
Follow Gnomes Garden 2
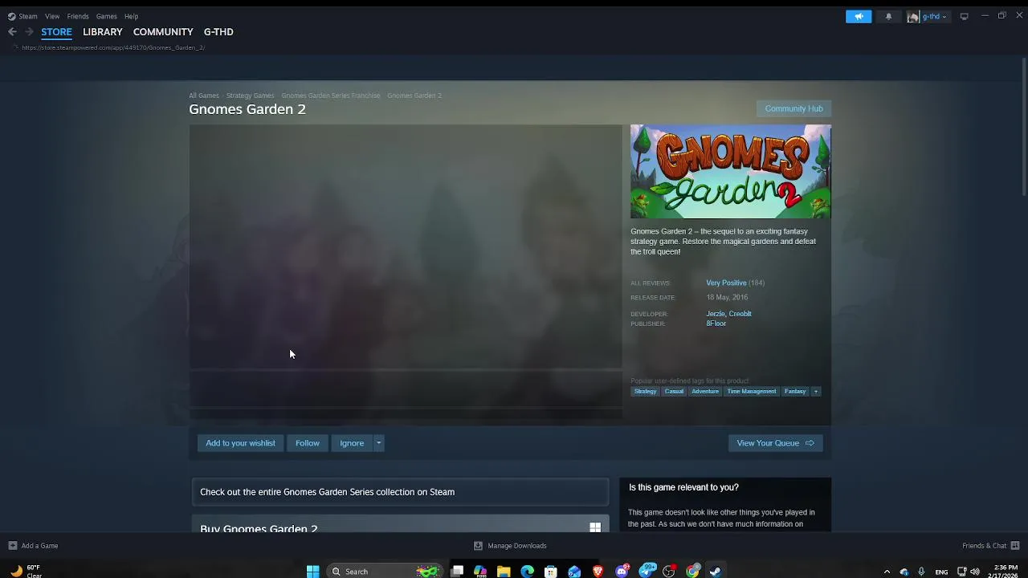[307, 443]
